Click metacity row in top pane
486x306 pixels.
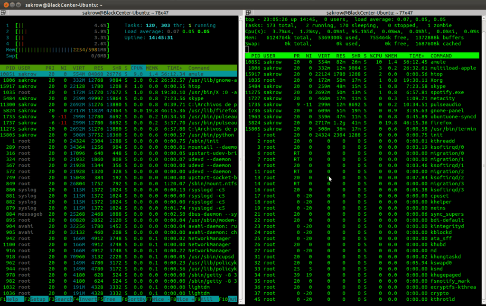pyautogui.click(x=362, y=98)
